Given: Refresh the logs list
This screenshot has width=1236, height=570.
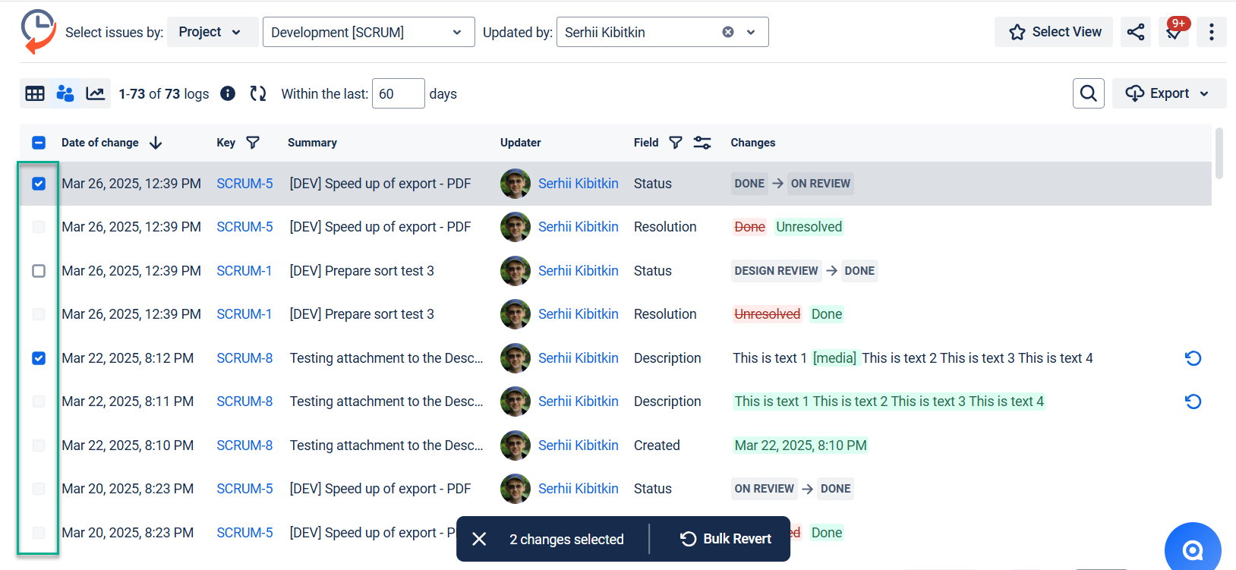Looking at the screenshot, I should (x=258, y=93).
